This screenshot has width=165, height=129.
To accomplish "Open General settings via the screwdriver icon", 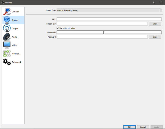I will point(7,12).
